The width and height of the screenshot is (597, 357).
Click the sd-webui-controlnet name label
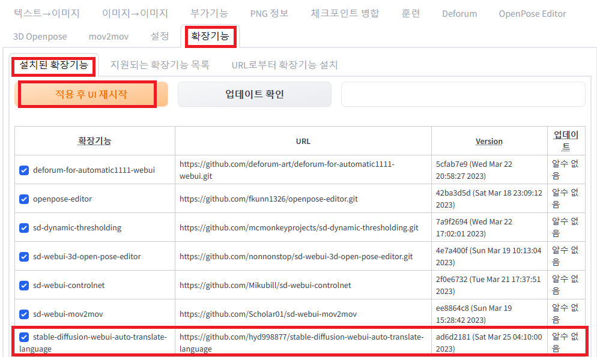click(x=68, y=286)
